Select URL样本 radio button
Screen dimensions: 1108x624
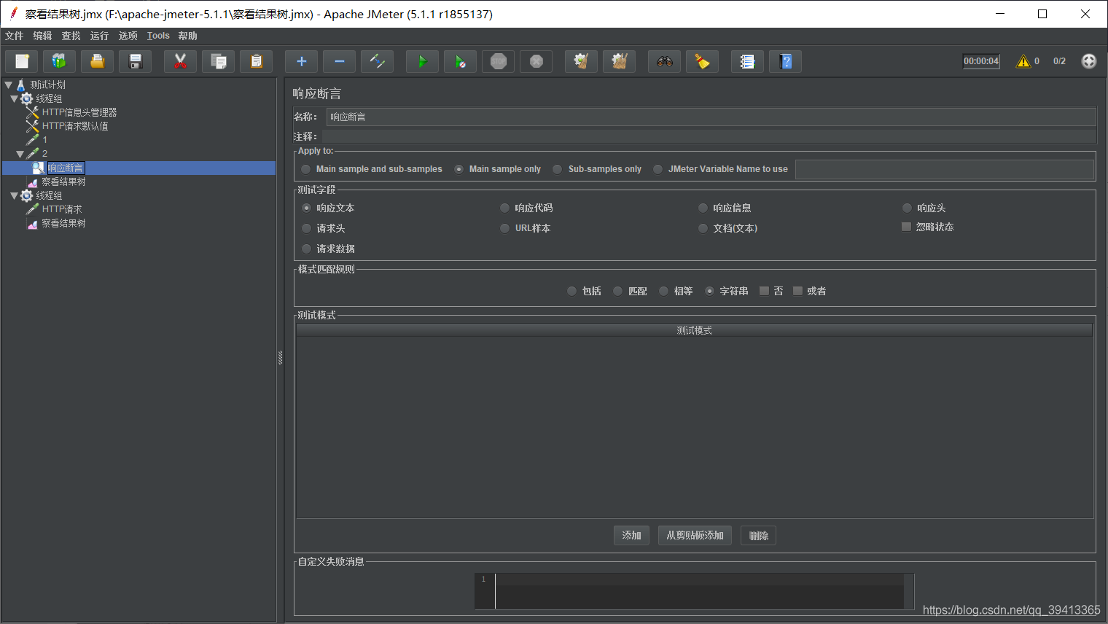504,228
